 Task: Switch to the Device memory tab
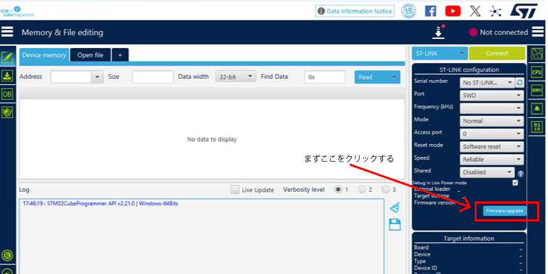44,55
